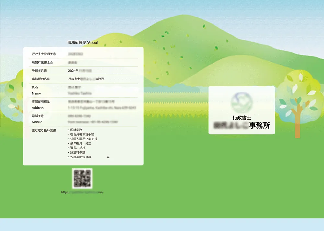Click the QR code below the table

pos(82,178)
